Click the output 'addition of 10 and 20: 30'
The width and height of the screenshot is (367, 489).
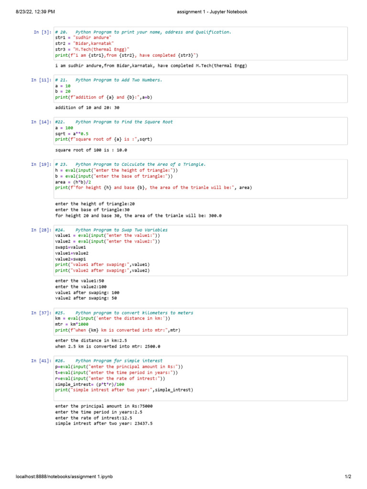(87, 107)
